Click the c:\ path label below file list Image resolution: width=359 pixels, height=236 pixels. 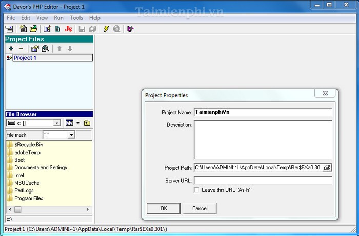(10, 219)
